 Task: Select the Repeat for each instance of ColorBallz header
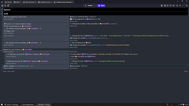[18, 49]
